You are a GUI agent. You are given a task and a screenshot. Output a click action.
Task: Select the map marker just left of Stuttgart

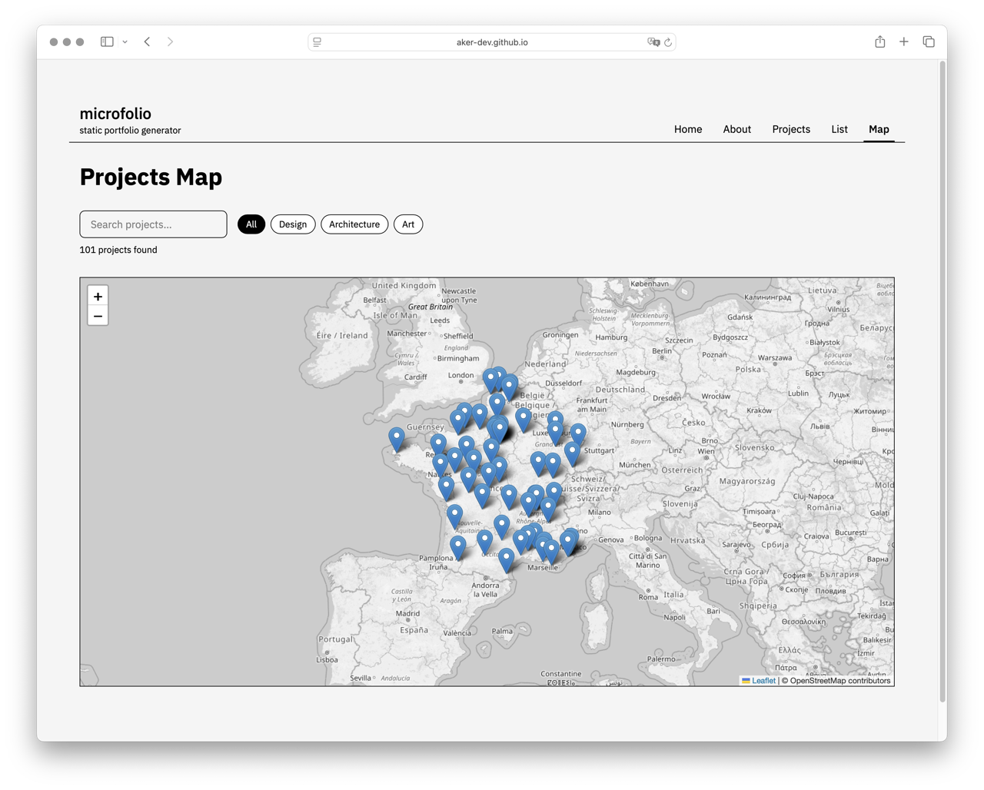(x=572, y=454)
